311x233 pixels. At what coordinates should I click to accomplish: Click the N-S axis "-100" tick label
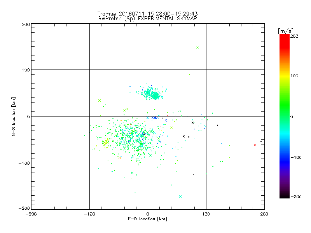24,163
